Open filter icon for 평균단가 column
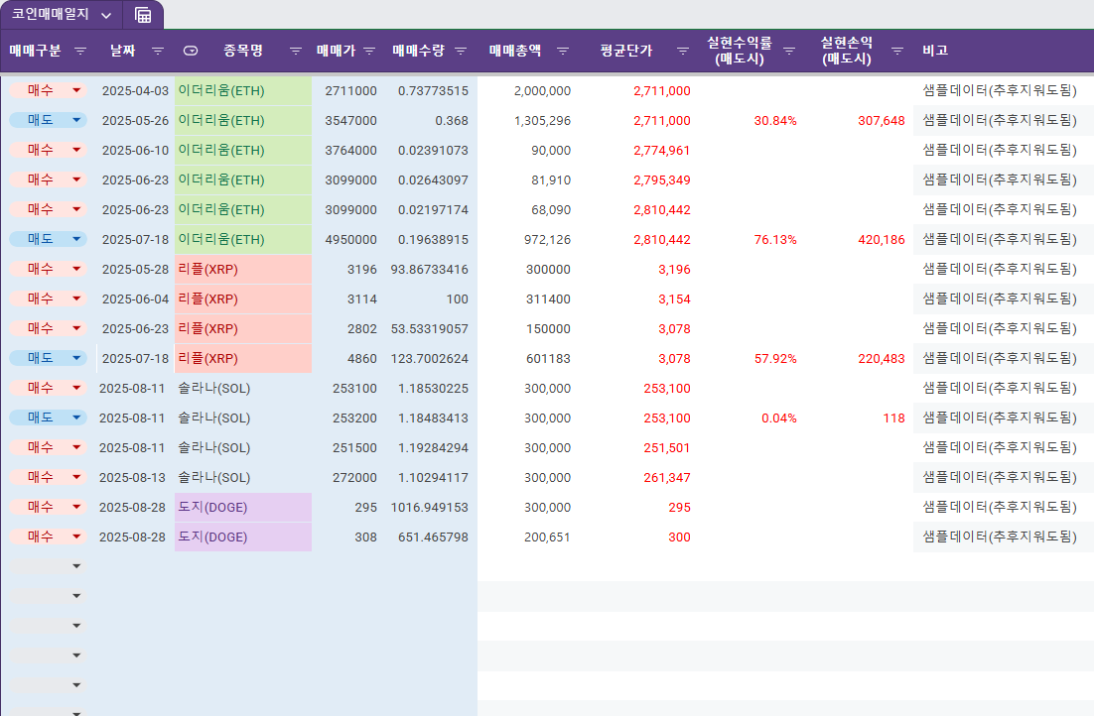1094x716 pixels. tap(683, 51)
